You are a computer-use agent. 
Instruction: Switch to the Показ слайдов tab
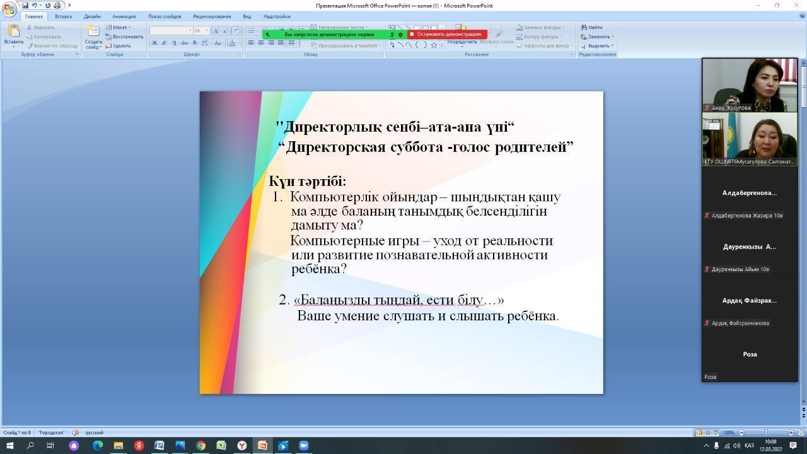pos(165,16)
